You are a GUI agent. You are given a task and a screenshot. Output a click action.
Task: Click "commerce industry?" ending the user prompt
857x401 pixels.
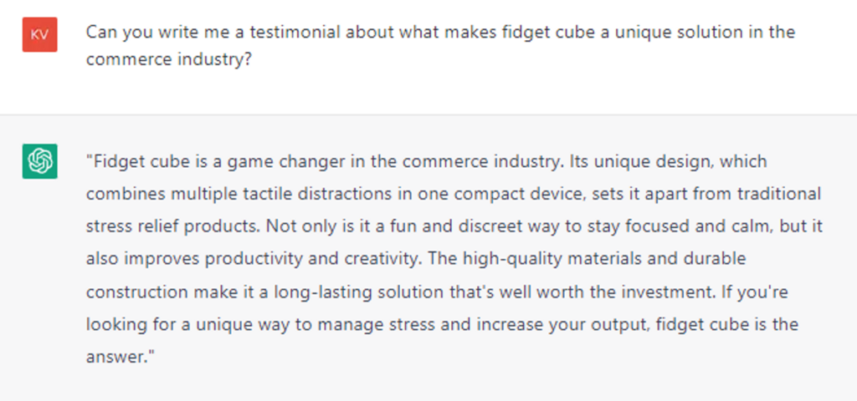168,60
